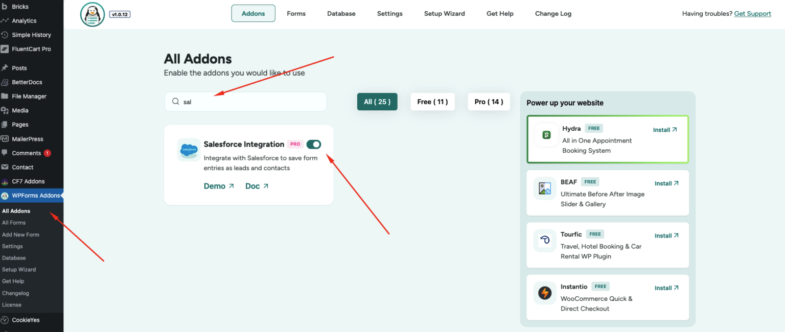Click the Media sidebar icon

[x=5, y=110]
